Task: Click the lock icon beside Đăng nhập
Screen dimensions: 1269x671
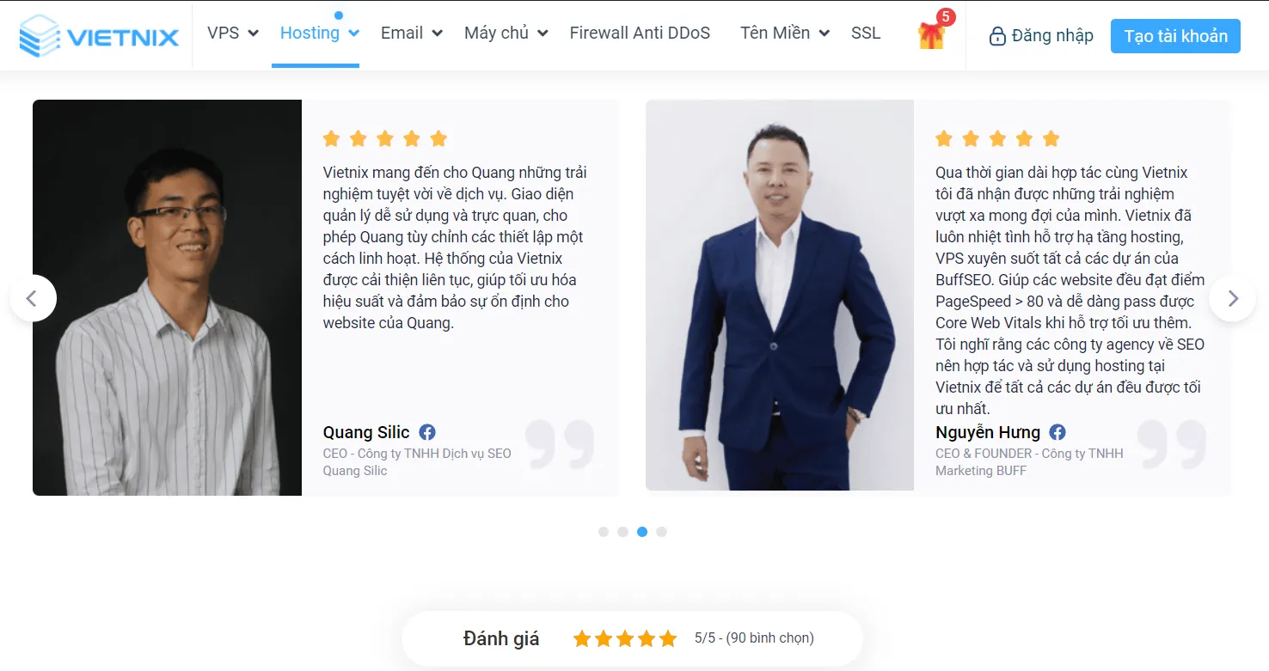Action: click(x=997, y=36)
